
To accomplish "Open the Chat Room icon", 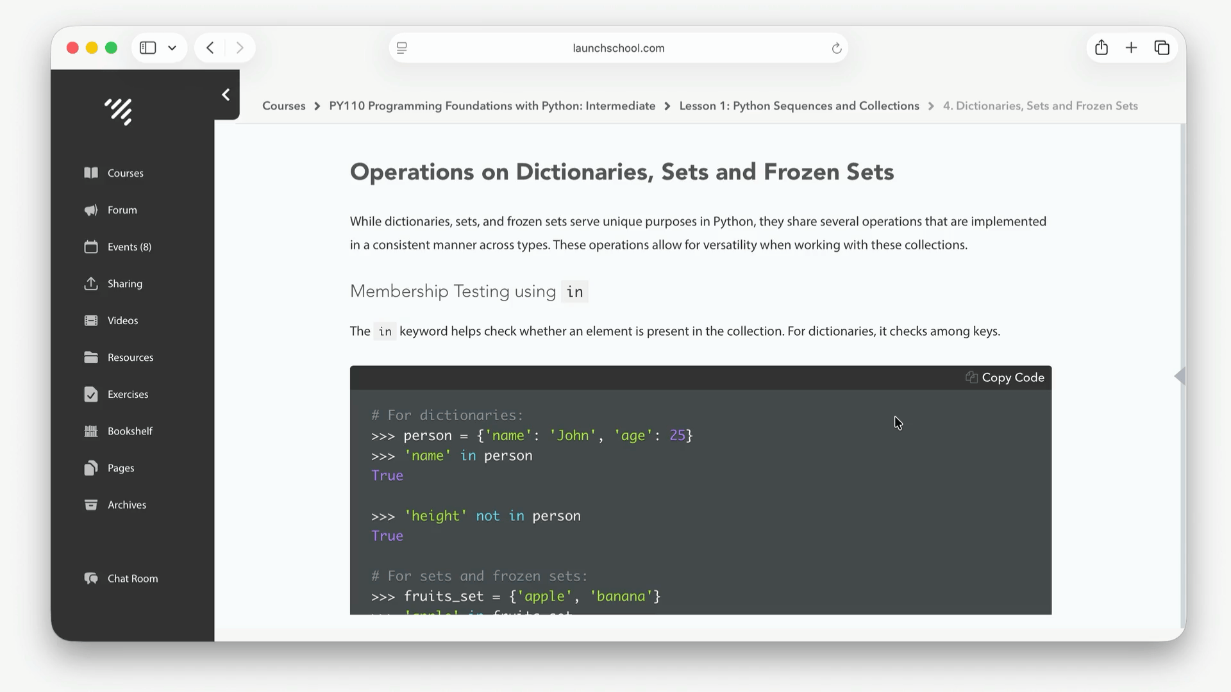I will [91, 579].
